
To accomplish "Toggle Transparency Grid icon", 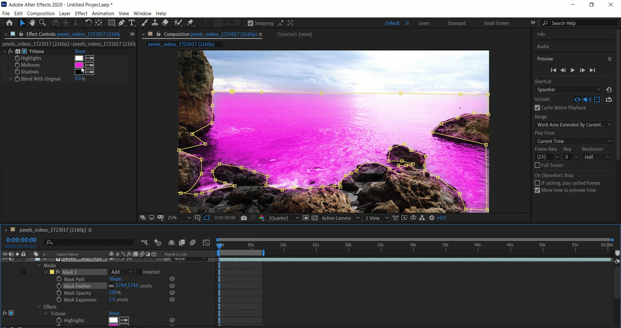I will click(x=314, y=218).
